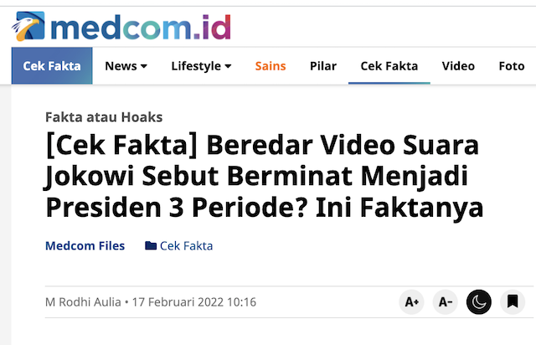536x345 pixels.
Task: Click the medcom.id eagle logo icon
Action: (28, 26)
